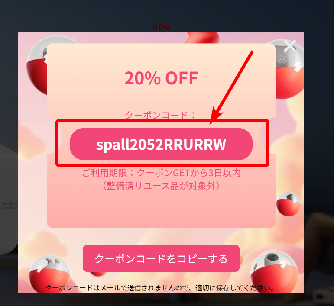Click the capsule containing the camera device
334x306 pixels.
click(x=274, y=272)
